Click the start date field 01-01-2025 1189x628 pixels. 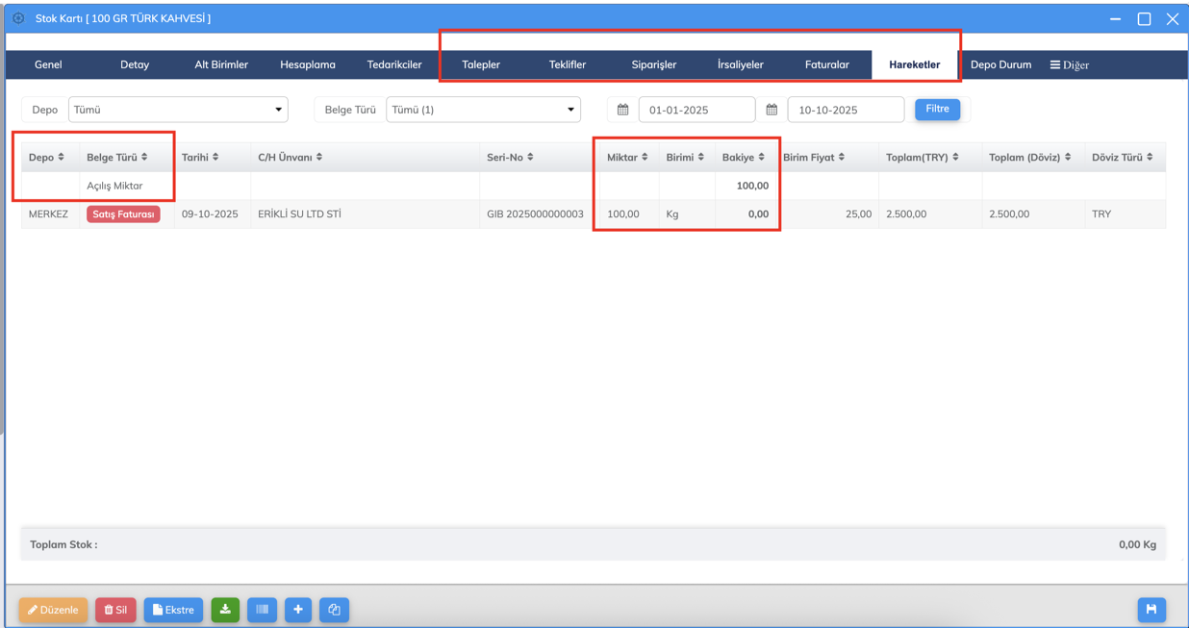696,110
